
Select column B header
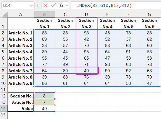click(x=44, y=14)
